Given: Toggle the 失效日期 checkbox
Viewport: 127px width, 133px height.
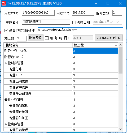Looking at the screenshot, I should tap(74, 22).
